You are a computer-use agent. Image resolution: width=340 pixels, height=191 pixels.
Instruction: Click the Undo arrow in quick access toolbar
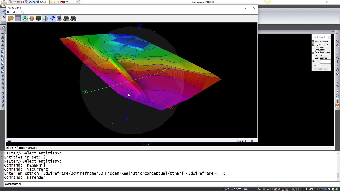[x=30, y=2]
